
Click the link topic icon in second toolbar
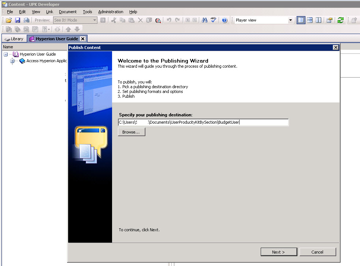[x=26, y=29]
